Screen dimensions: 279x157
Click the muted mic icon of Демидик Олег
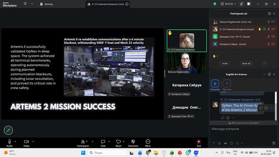269,37
